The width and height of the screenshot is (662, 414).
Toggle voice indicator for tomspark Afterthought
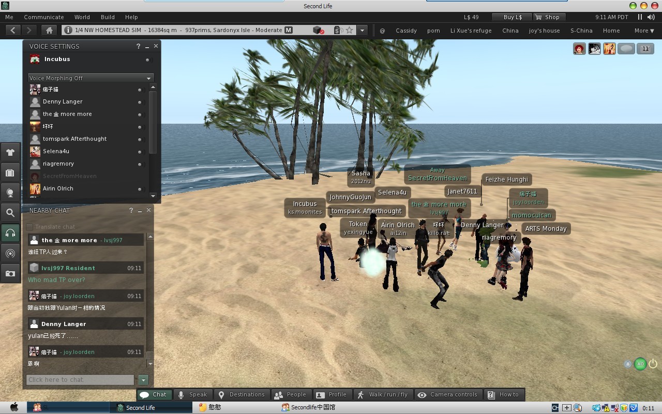(140, 139)
